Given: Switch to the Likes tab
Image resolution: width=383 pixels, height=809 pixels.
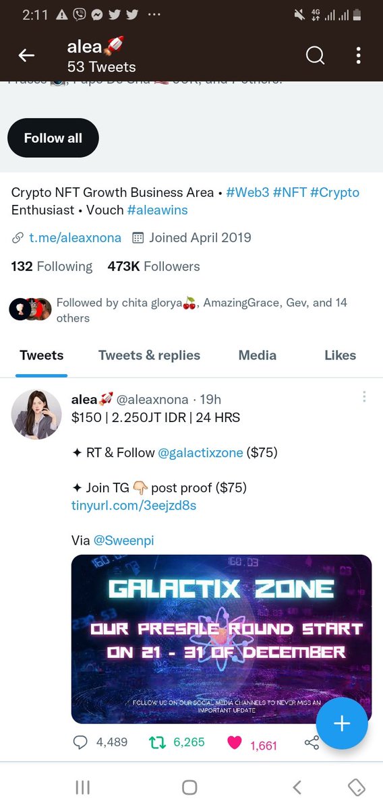Looking at the screenshot, I should [340, 355].
